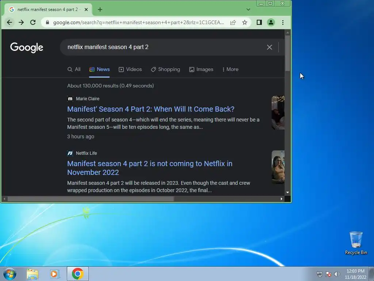Screen dimensions: 374x281
Task: Click the Marie Claire source label
Action: (x=88, y=99)
